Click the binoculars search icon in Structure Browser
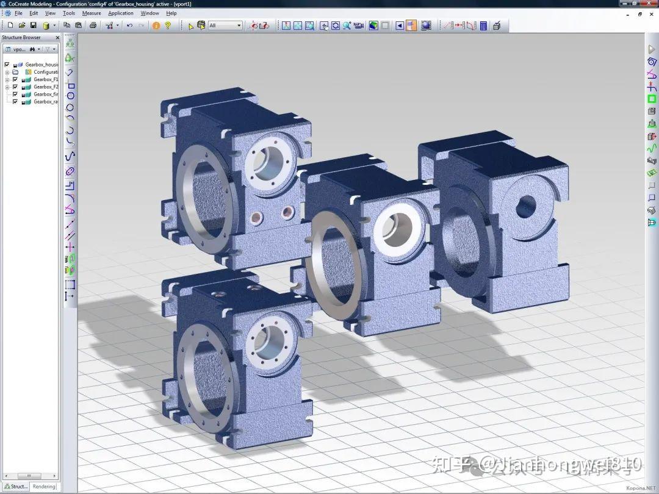 32,49
